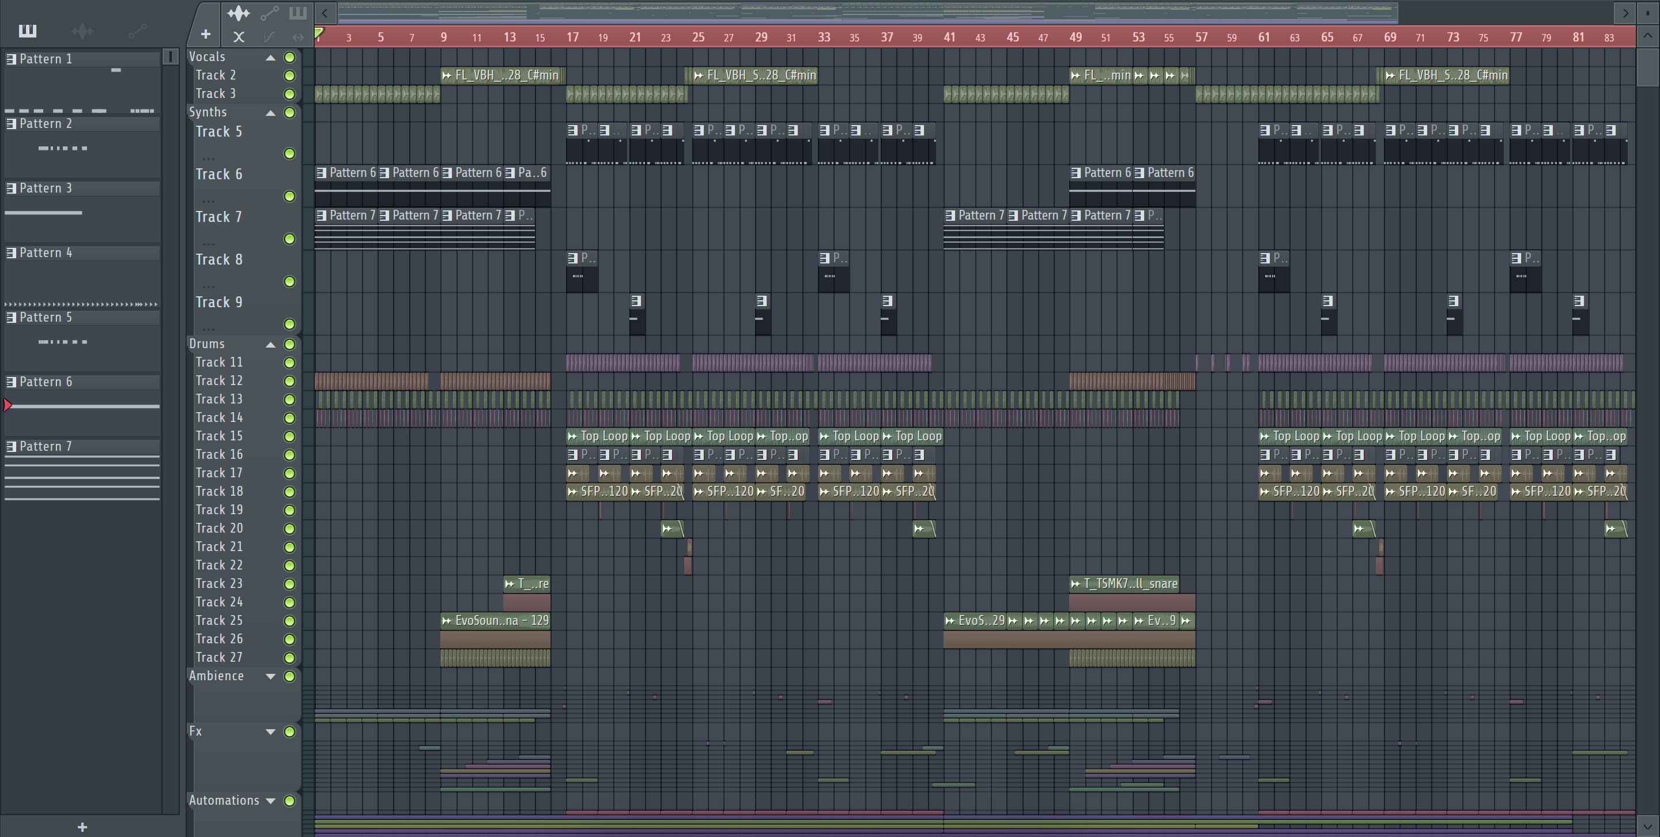Mute Track 3
Screen dimensions: 1660x837
290,94
